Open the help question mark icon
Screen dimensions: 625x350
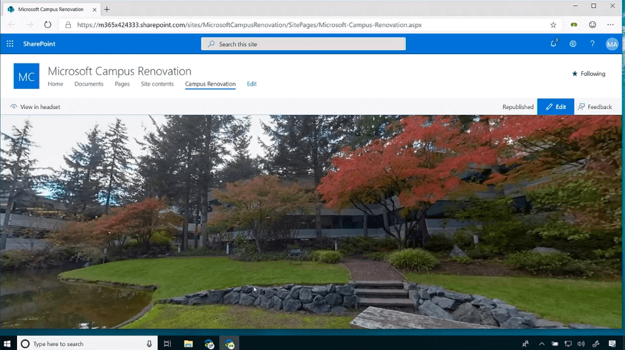click(x=592, y=44)
